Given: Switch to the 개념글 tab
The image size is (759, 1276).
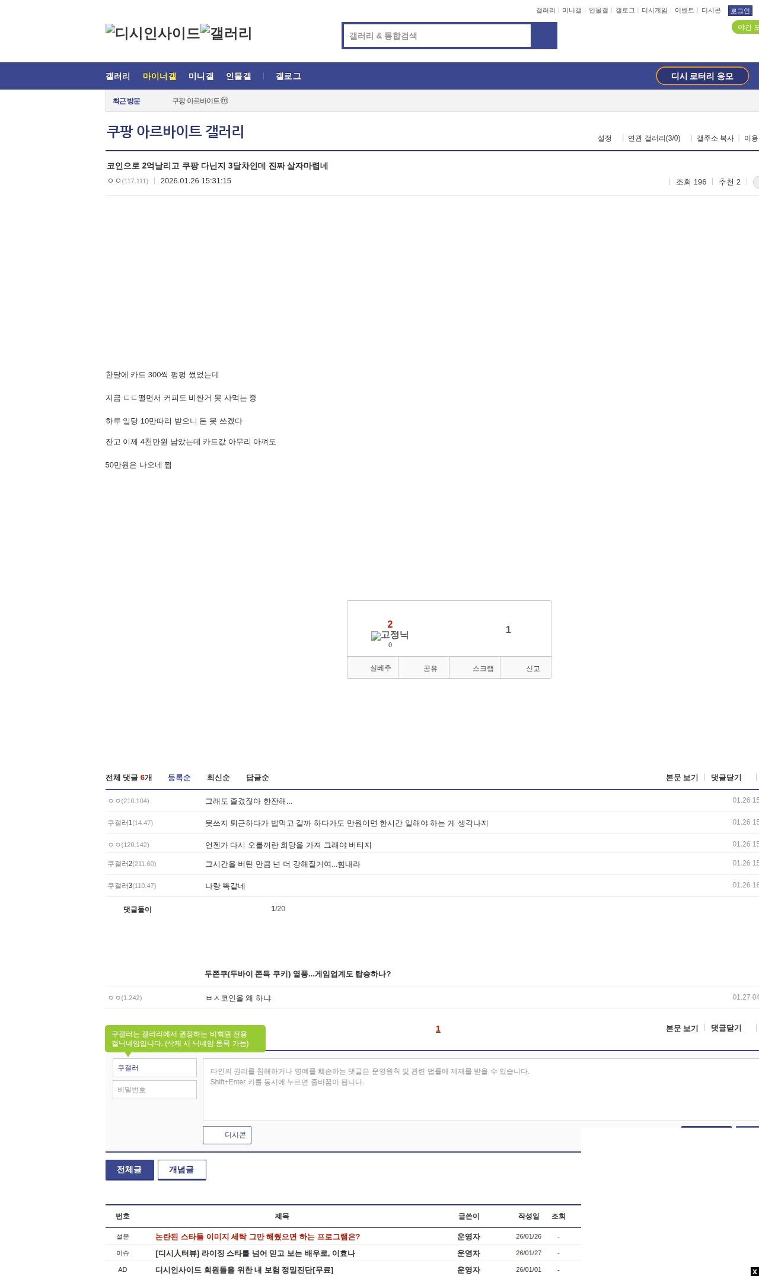Looking at the screenshot, I should click(182, 1170).
